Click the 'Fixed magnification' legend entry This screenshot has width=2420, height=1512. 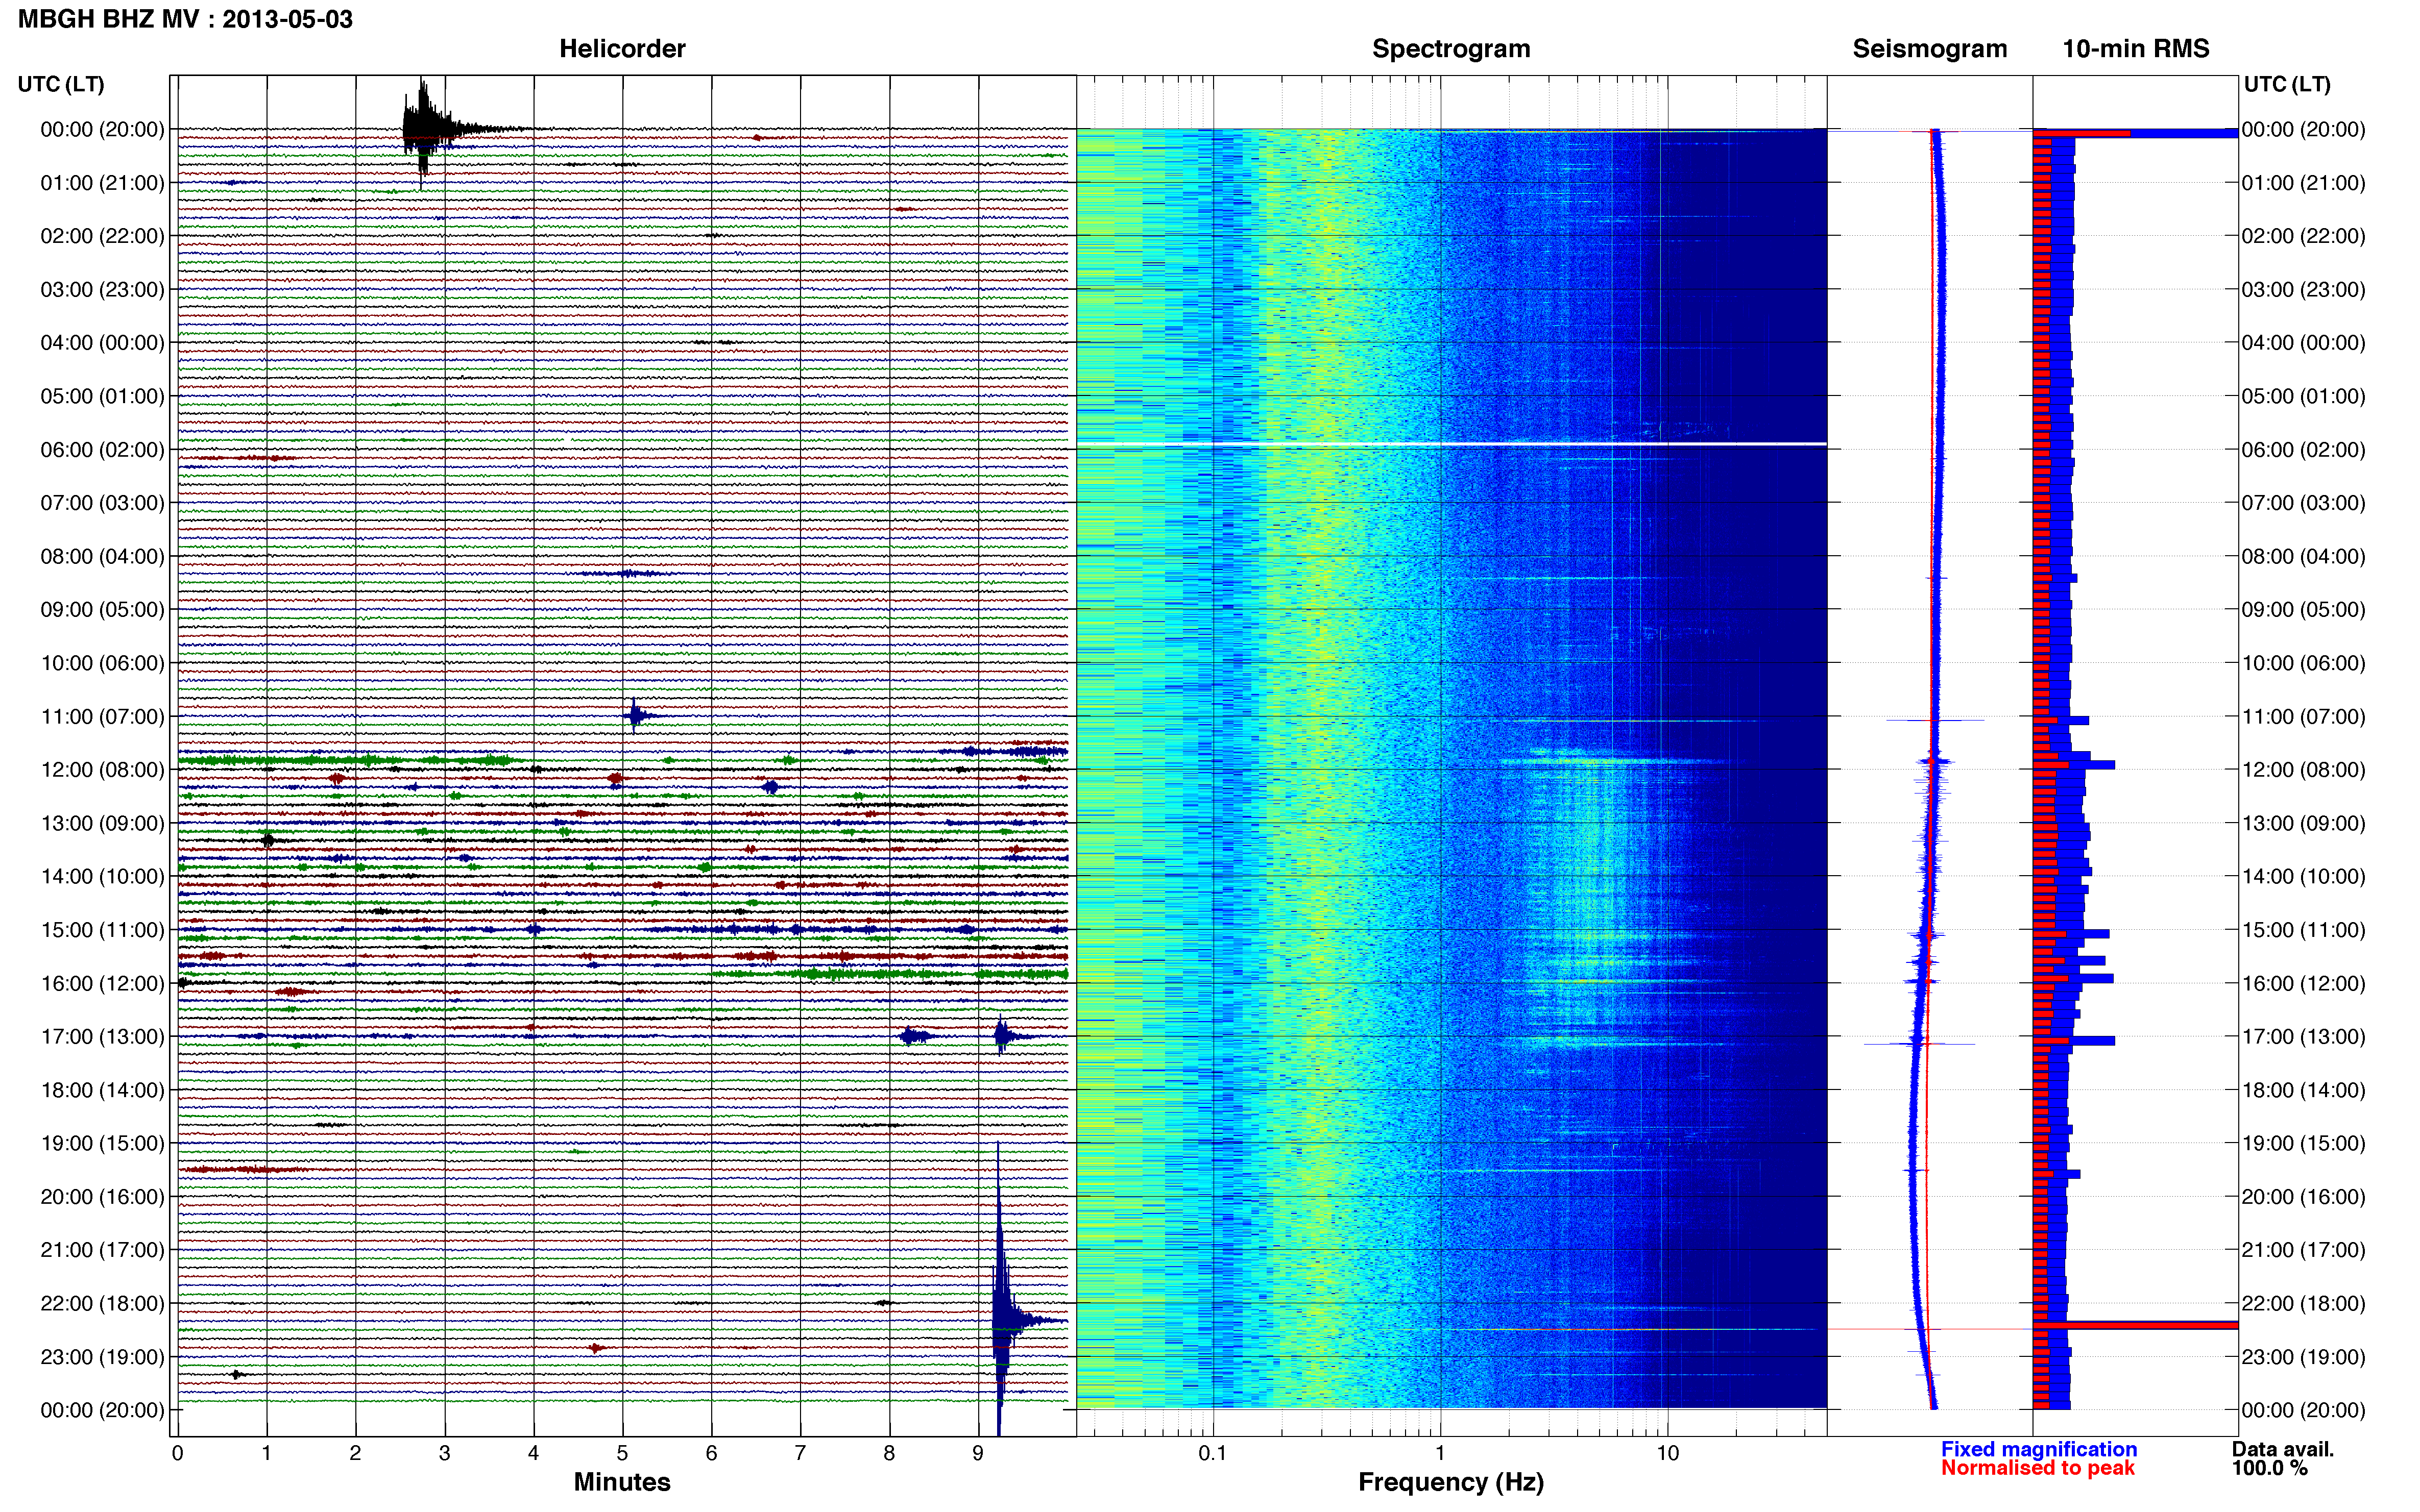pos(2039,1449)
